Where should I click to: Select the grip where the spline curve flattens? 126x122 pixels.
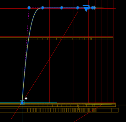[x=43, y=8]
